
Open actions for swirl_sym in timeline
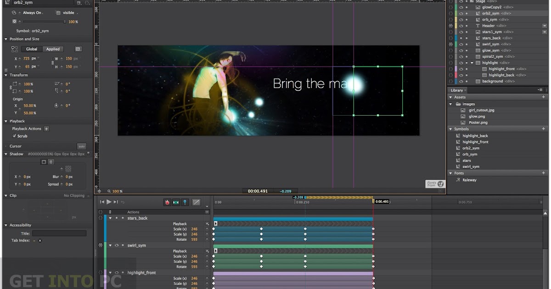pos(101,245)
